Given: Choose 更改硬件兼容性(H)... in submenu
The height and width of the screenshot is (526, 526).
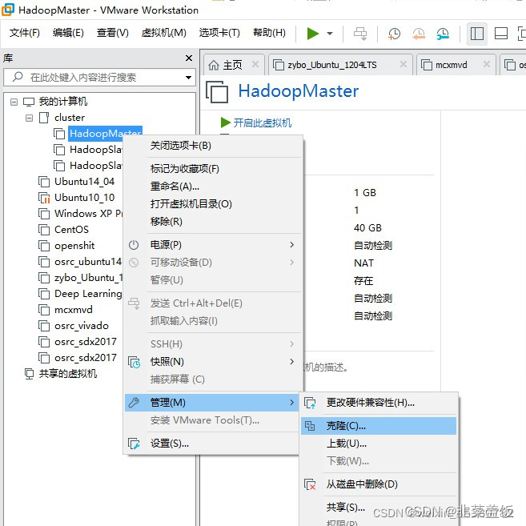Looking at the screenshot, I should 379,403.
